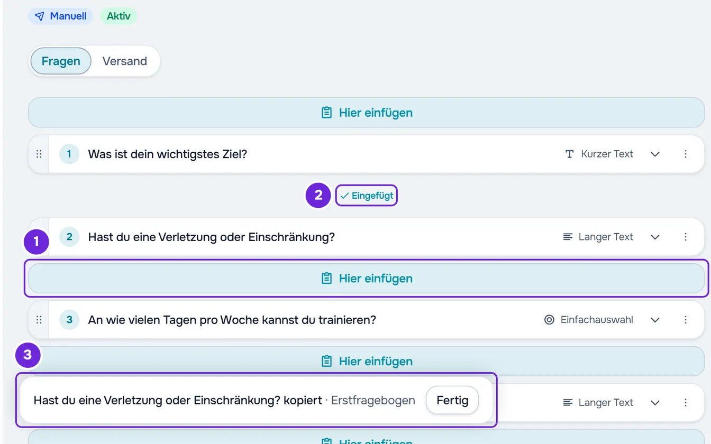This screenshot has height=444, width=711.
Task: Click Langer Text icon in row behind toast
Action: tap(568, 403)
